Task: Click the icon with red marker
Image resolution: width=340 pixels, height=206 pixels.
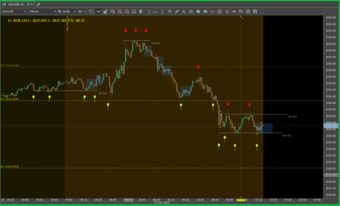Action: [213, 11]
